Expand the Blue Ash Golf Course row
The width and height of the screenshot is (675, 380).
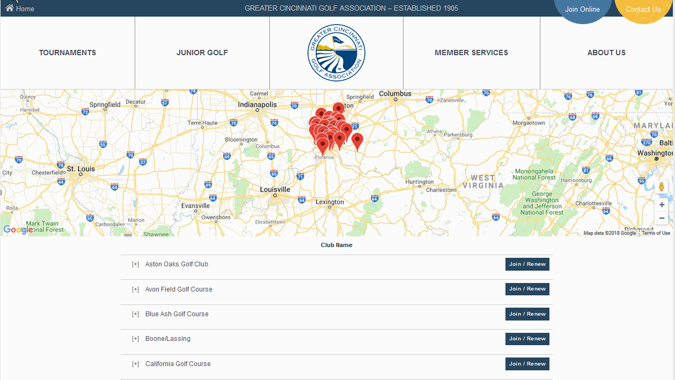(x=135, y=314)
